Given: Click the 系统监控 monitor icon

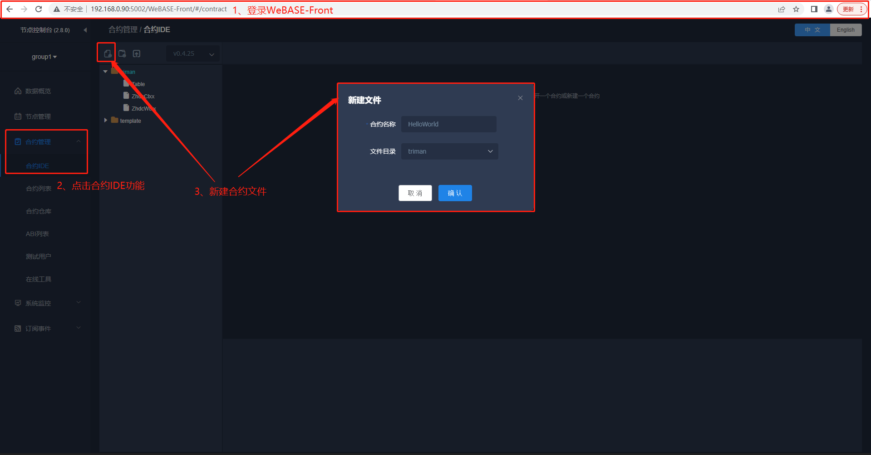Looking at the screenshot, I should [x=18, y=303].
